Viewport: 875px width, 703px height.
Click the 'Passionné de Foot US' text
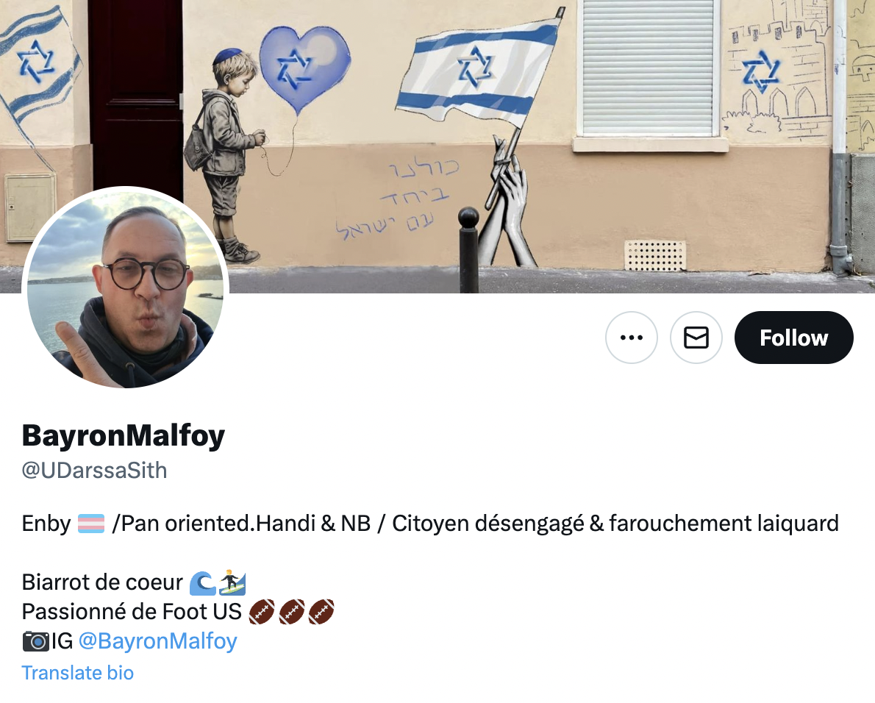(x=132, y=612)
